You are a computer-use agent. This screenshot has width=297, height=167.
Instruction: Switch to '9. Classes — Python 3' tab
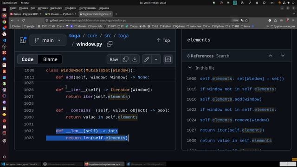pyautogui.click(x=61, y=14)
